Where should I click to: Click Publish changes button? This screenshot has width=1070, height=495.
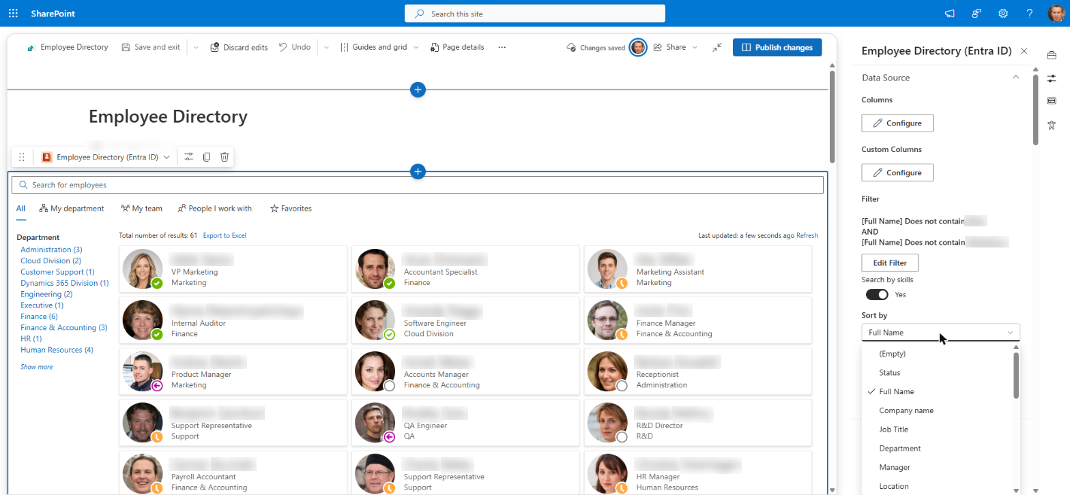pos(777,47)
